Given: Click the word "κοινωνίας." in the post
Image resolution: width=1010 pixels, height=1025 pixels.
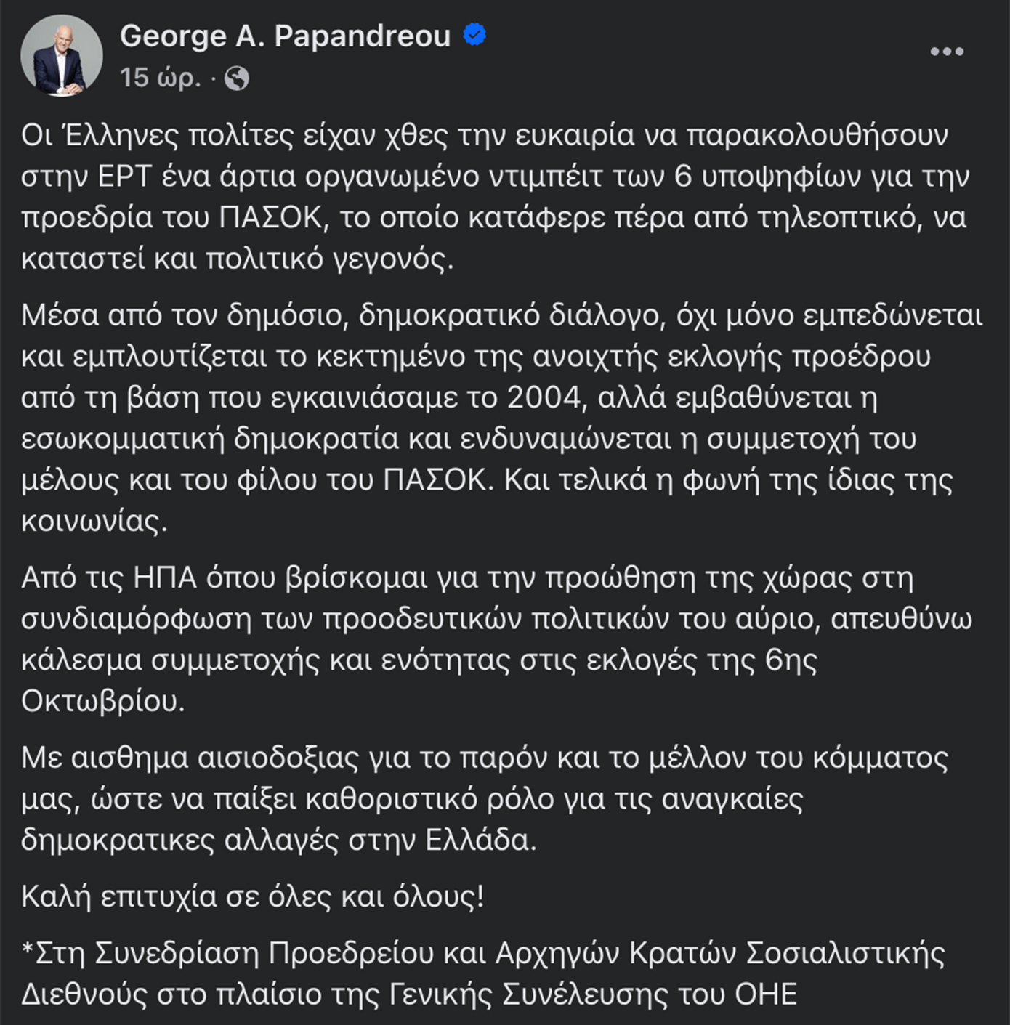Looking at the screenshot, I should pos(94,521).
